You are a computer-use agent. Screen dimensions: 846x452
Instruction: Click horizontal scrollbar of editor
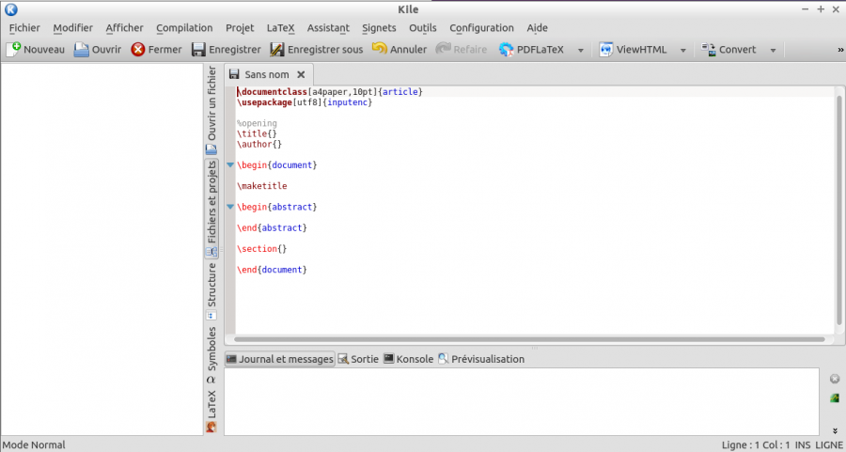pos(529,339)
